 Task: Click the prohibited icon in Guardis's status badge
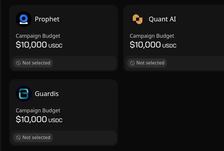click(x=18, y=137)
